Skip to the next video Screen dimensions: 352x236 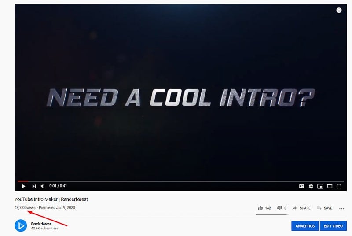[x=34, y=186]
